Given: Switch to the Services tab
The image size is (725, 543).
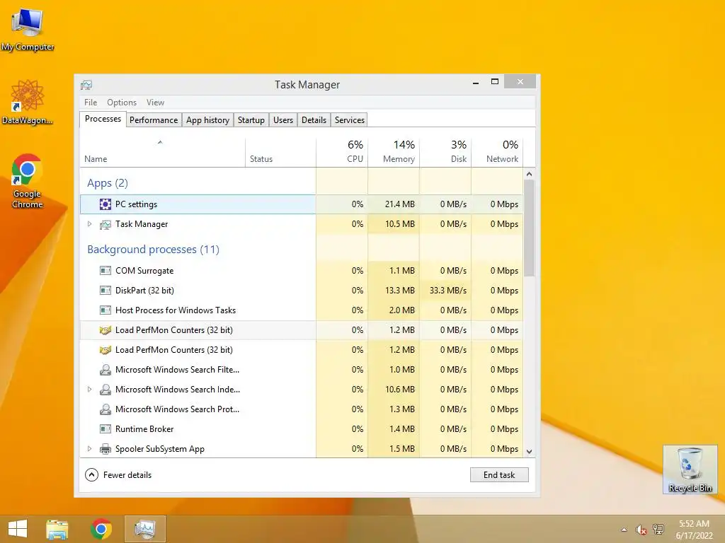Looking at the screenshot, I should 350,120.
